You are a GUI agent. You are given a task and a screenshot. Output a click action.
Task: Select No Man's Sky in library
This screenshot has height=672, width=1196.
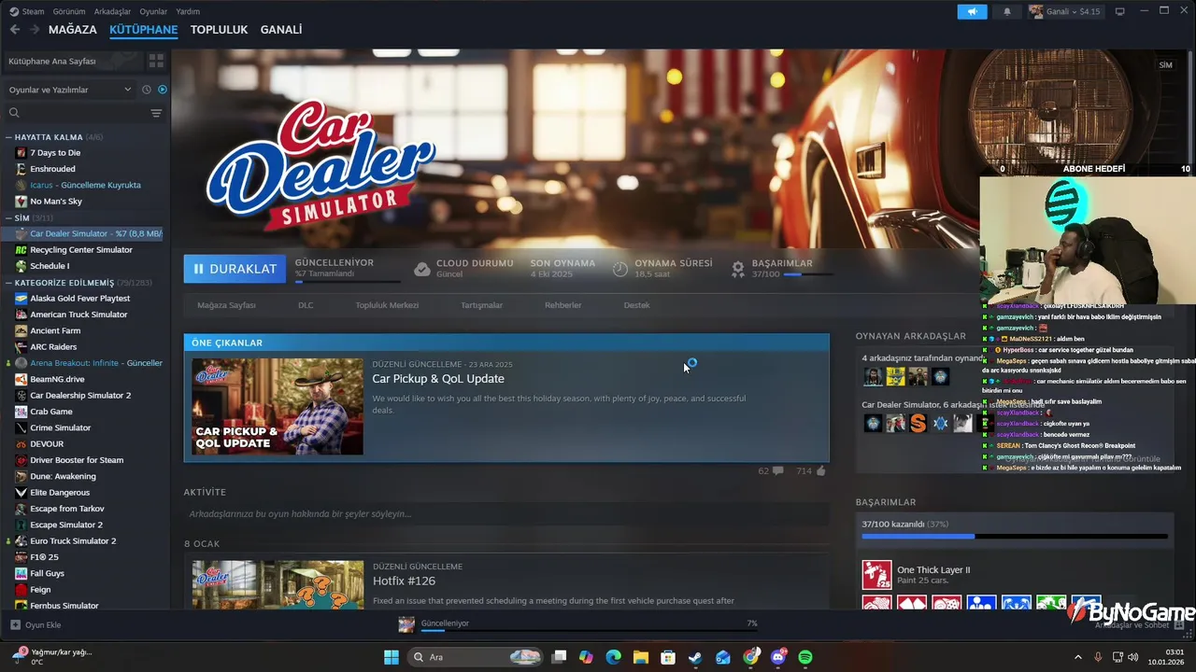click(x=56, y=202)
